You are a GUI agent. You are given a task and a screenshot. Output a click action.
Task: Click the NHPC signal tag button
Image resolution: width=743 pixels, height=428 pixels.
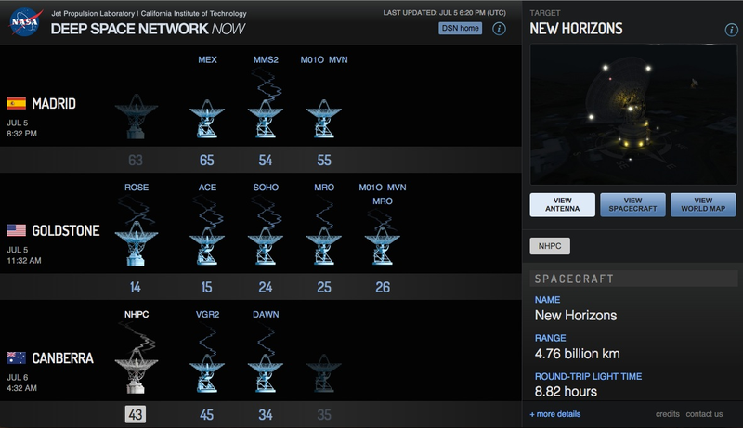click(550, 246)
